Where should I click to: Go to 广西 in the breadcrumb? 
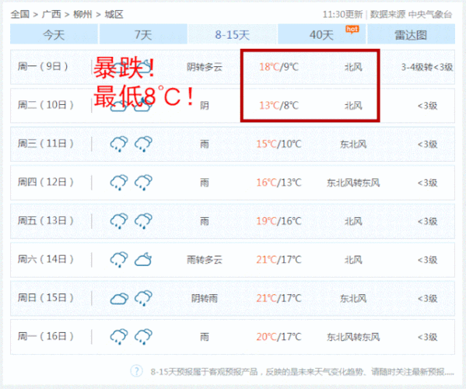coord(51,14)
